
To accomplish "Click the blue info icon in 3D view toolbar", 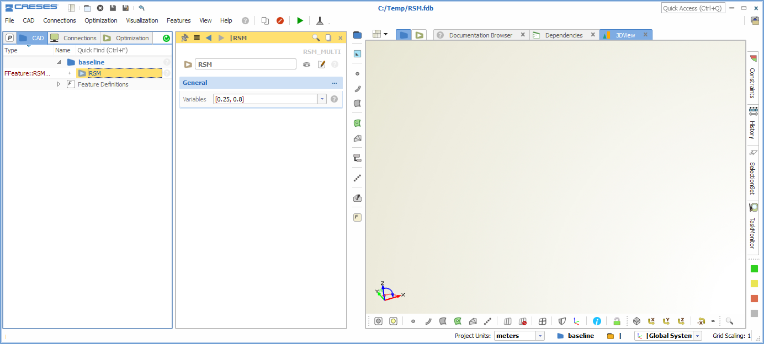I will pos(597,321).
